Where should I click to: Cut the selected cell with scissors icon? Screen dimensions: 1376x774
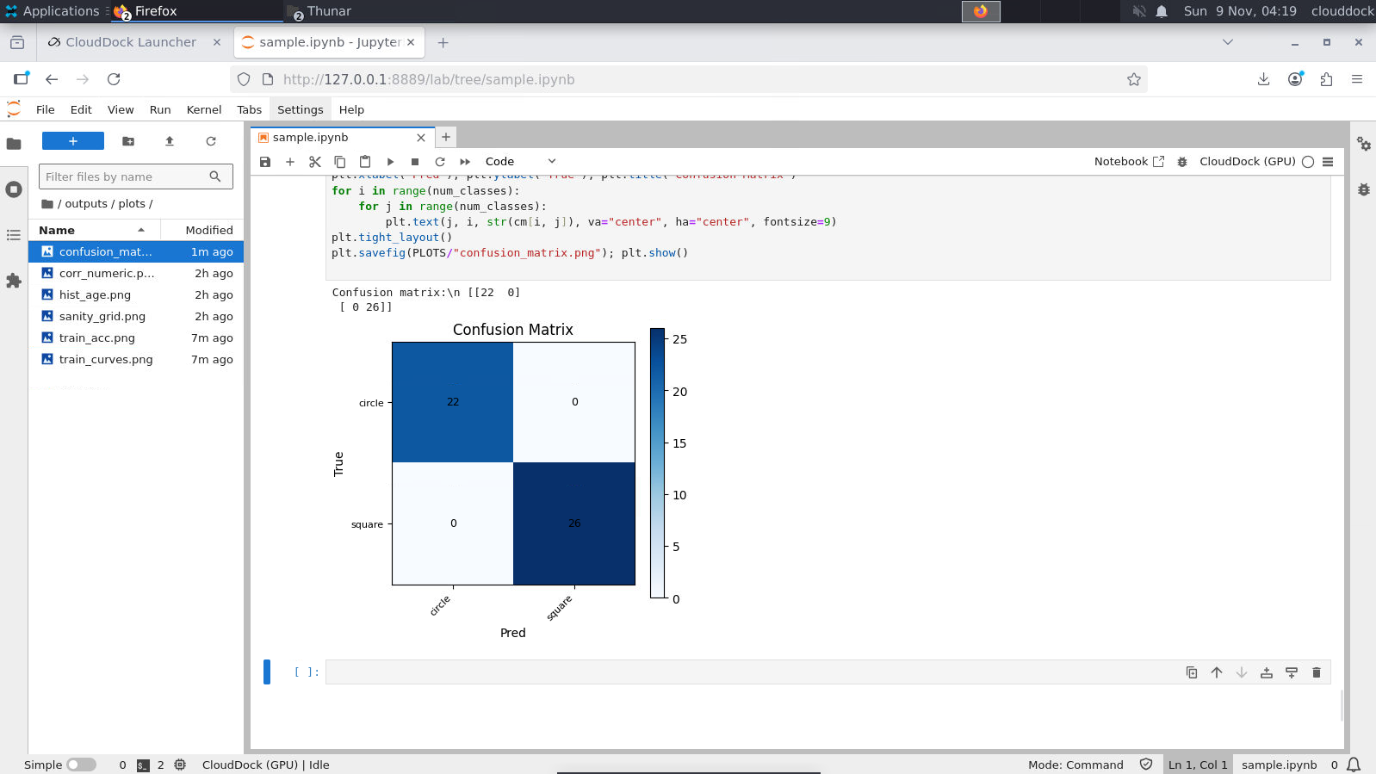click(x=315, y=162)
